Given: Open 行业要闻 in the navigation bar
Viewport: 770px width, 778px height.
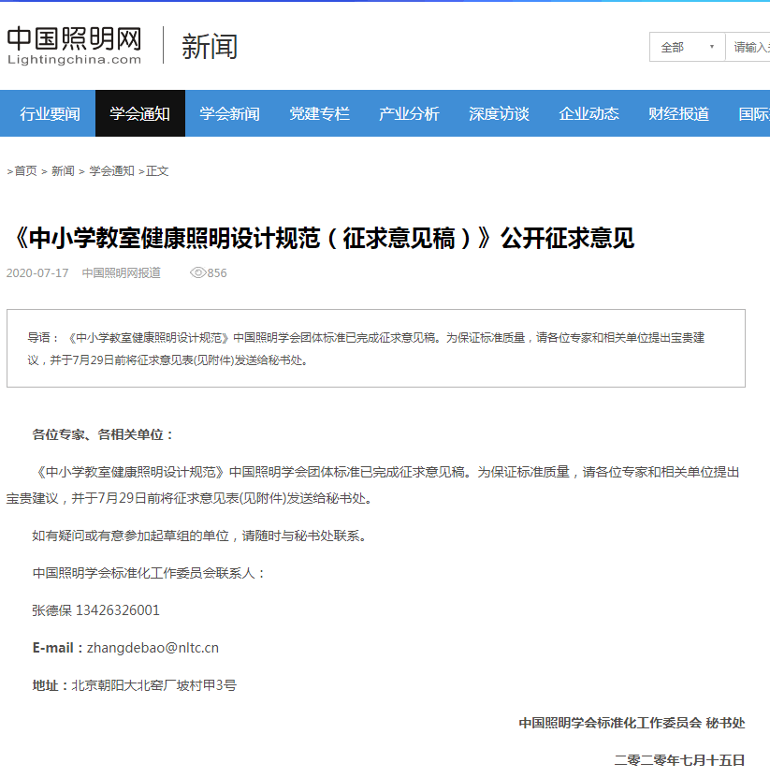Looking at the screenshot, I should click(x=51, y=114).
